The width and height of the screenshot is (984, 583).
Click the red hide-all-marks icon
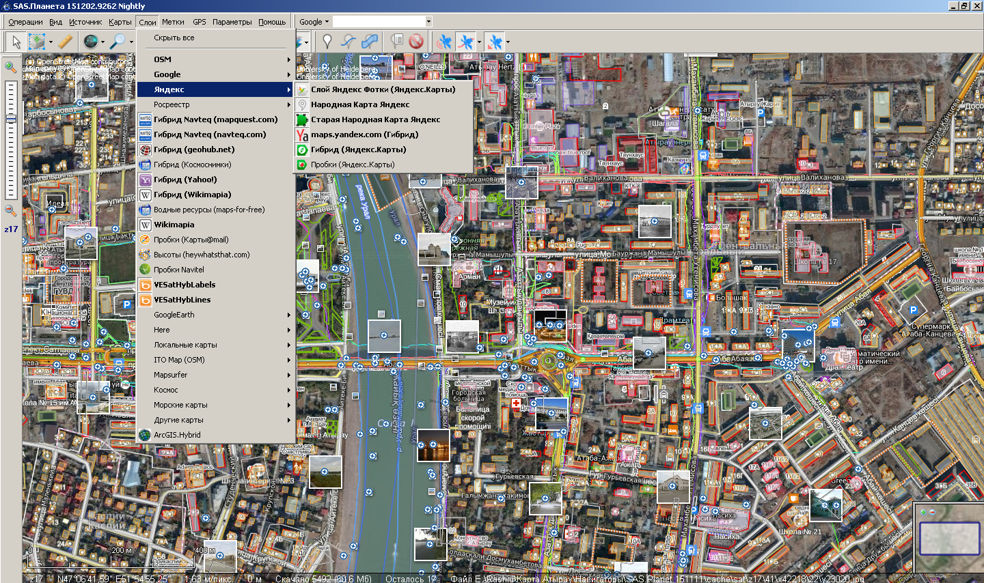pyautogui.click(x=416, y=42)
